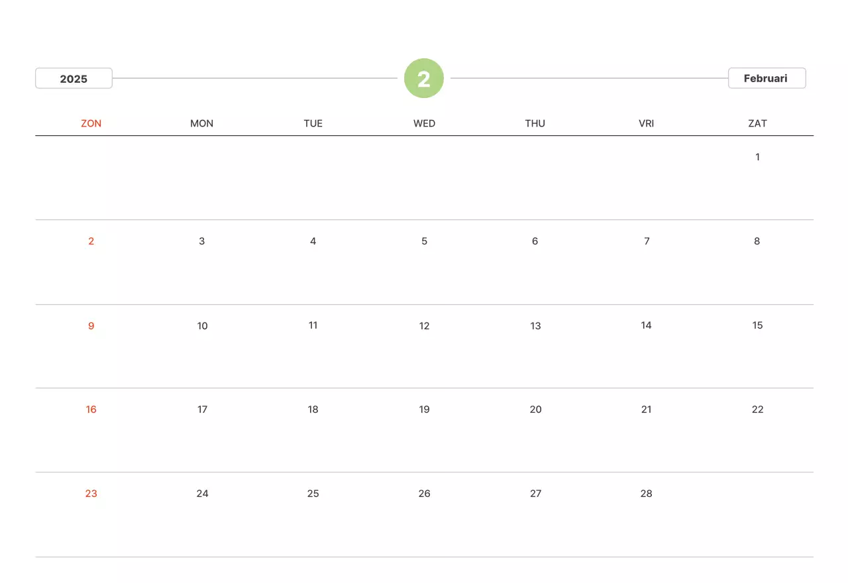Select date 22 on the calendar
The width and height of the screenshot is (848, 583).
point(757,409)
